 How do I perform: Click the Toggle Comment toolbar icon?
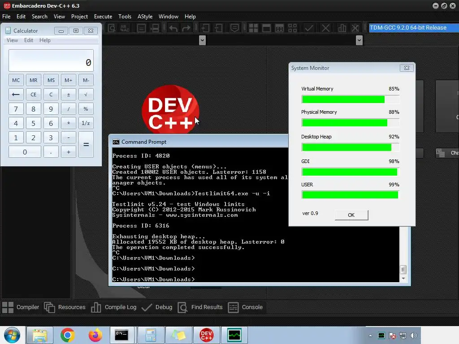tap(234, 28)
